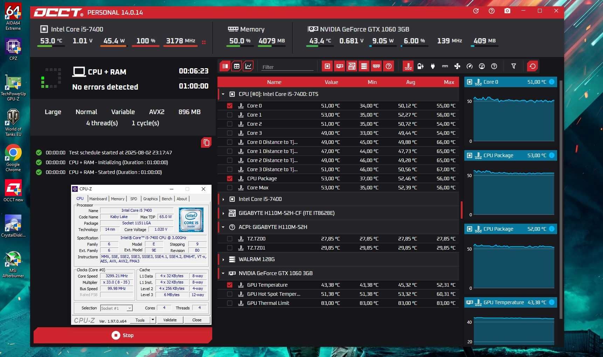Uncheck the Core 0 sensor checkbox
The image size is (603, 357).
[230, 106]
